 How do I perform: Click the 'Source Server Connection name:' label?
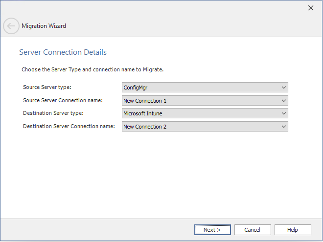63,100
